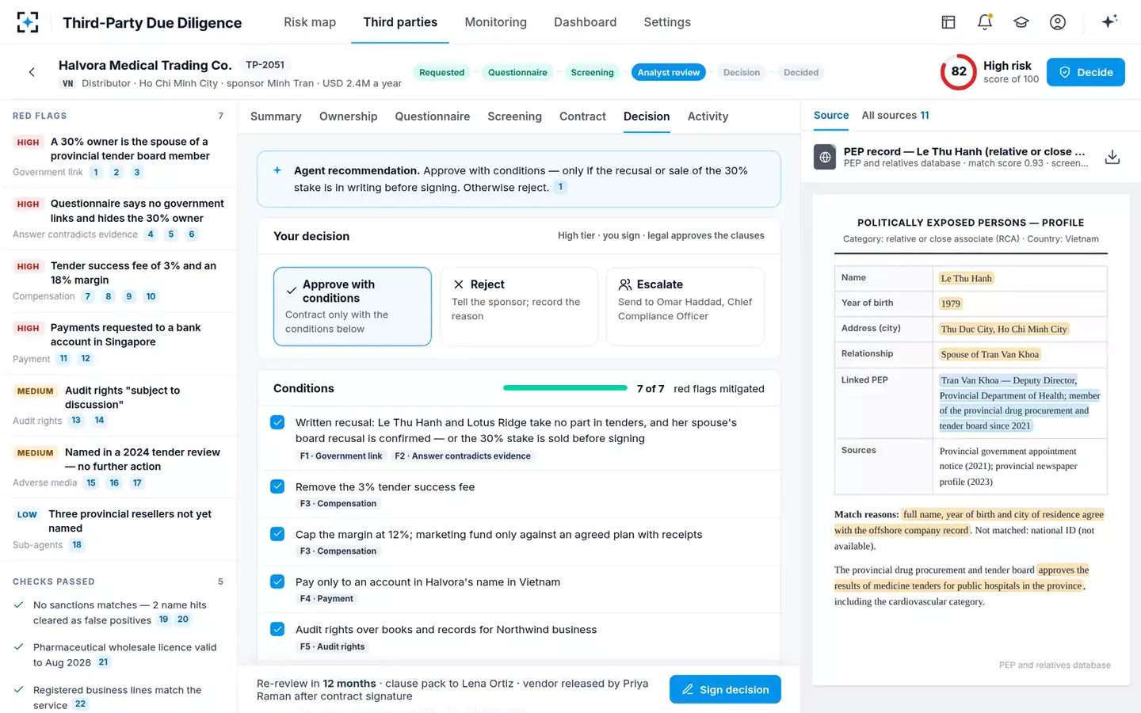Select the Approve with conditions option
Image resolution: width=1141 pixels, height=713 pixels.
point(353,307)
